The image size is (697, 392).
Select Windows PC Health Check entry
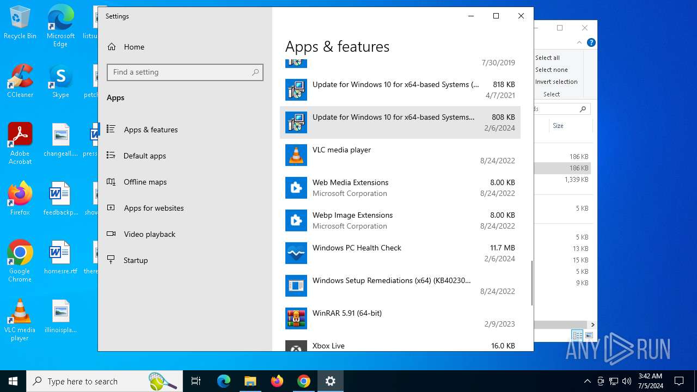(x=400, y=253)
